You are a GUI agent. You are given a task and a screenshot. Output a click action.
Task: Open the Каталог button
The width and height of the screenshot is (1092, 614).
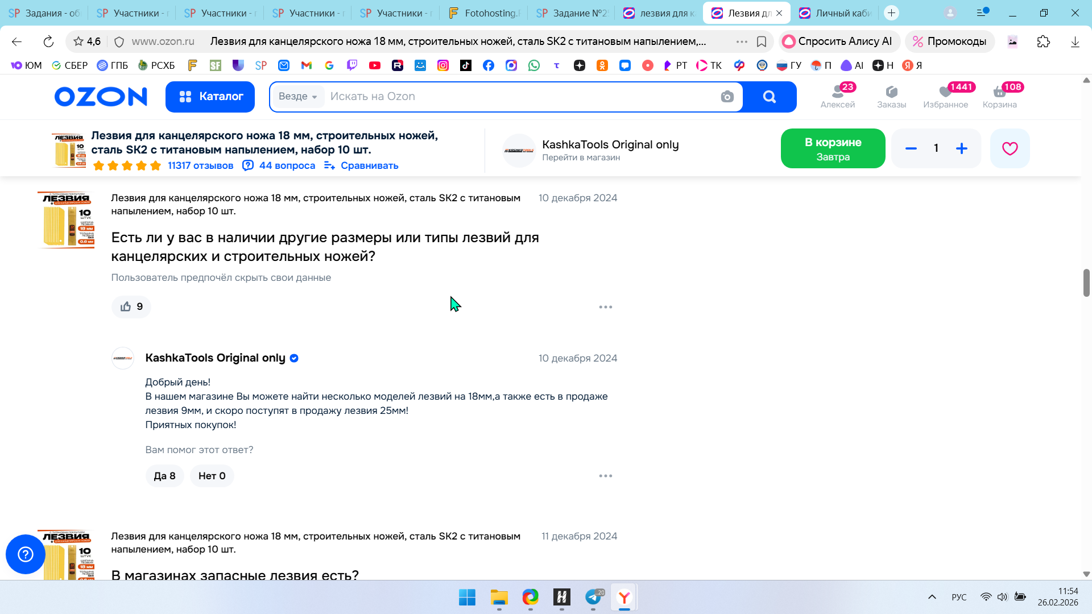(x=210, y=97)
